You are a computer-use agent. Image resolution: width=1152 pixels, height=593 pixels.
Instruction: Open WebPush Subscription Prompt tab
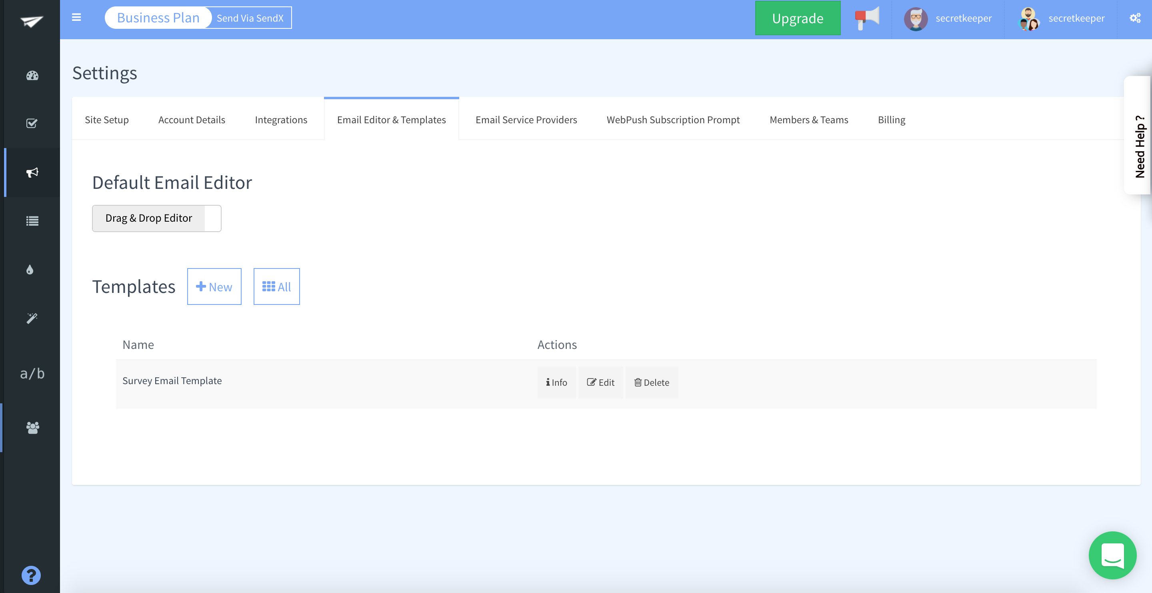coord(673,120)
